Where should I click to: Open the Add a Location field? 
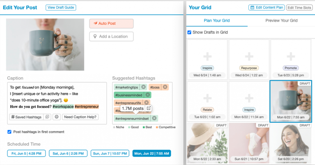click(111, 36)
